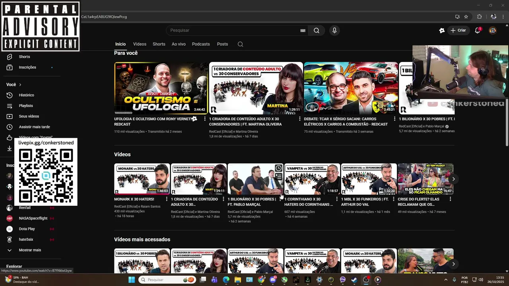This screenshot has height=286, width=509.
Task: Open options for Ufologia e Ocultismo video
Action: (205, 119)
